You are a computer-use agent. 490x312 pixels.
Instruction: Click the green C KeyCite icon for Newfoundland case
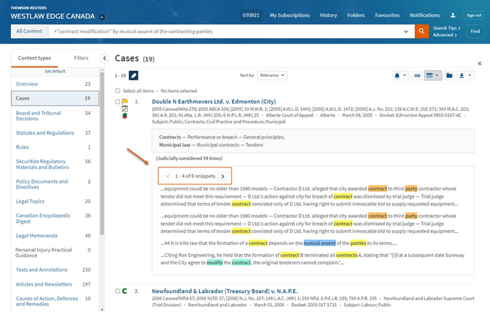point(125,291)
